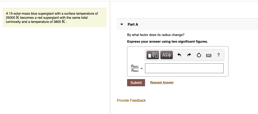The height and width of the screenshot is (114, 258).
Task: Show keyboard shortcuts icon
Action: 209,55
